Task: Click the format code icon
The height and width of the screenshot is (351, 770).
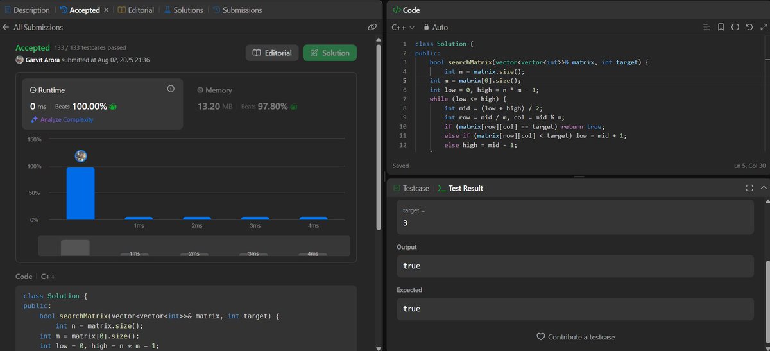Action: coord(706,28)
